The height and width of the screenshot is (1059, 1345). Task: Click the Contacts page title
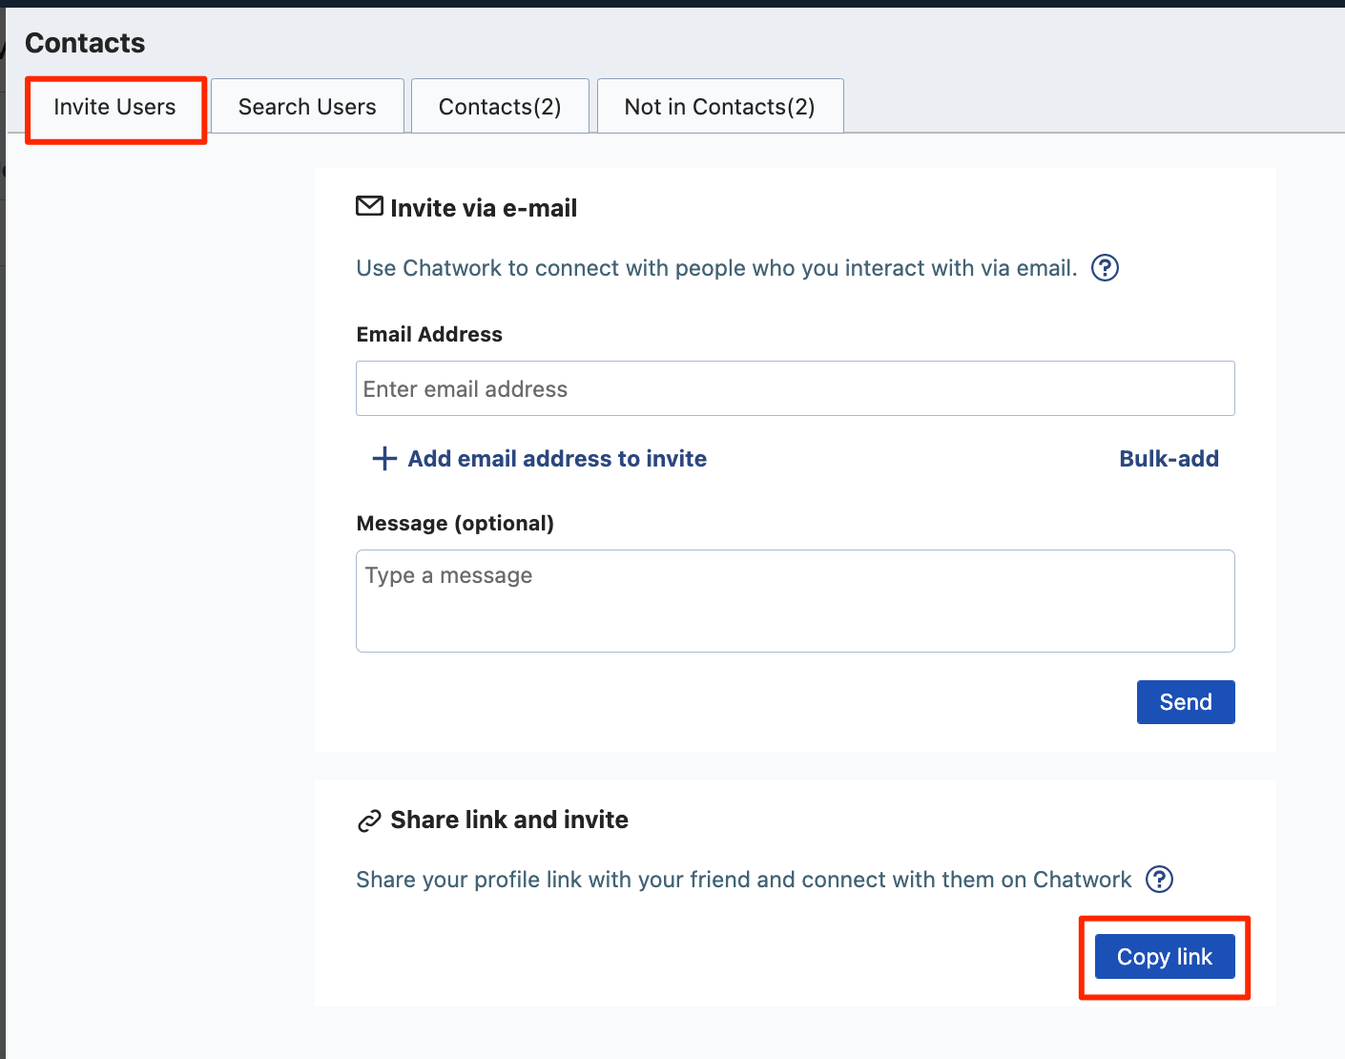point(85,42)
